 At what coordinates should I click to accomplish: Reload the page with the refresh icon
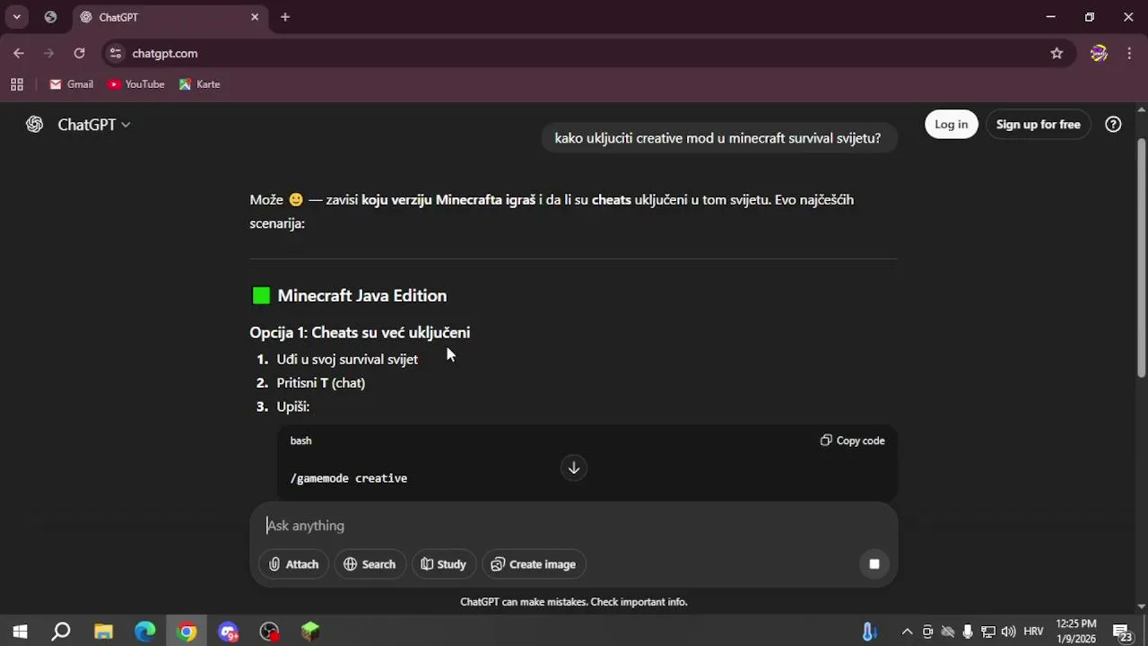pyautogui.click(x=79, y=53)
